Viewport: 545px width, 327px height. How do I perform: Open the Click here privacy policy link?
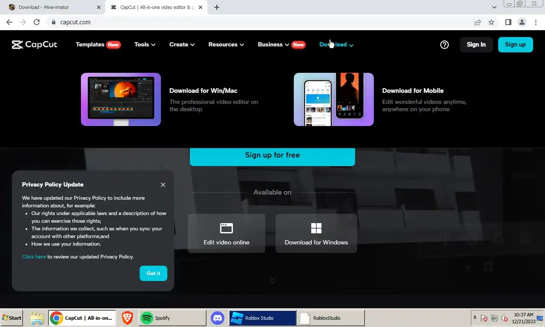[34, 257]
